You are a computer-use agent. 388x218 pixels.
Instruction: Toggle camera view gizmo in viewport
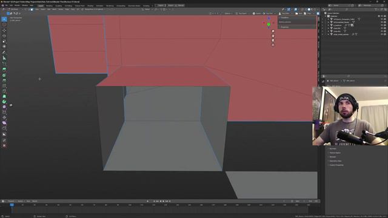(273, 41)
